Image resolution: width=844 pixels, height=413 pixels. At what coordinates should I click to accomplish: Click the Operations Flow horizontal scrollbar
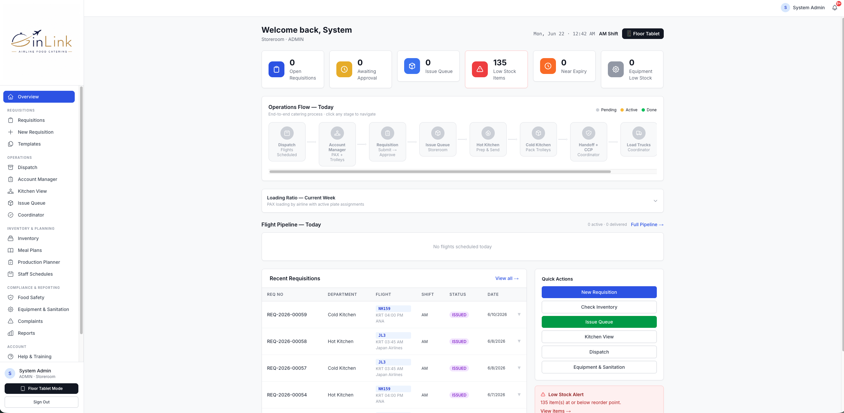[x=440, y=172]
